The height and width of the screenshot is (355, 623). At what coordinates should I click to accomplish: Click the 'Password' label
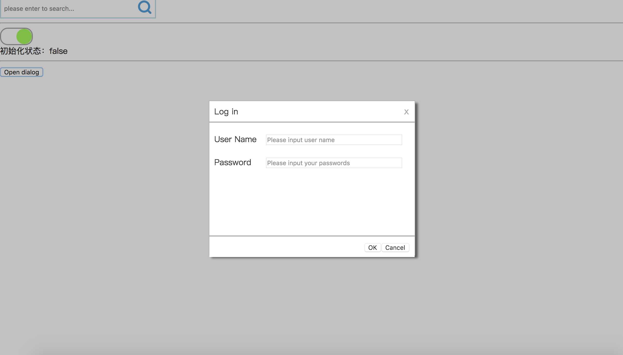coord(232,162)
